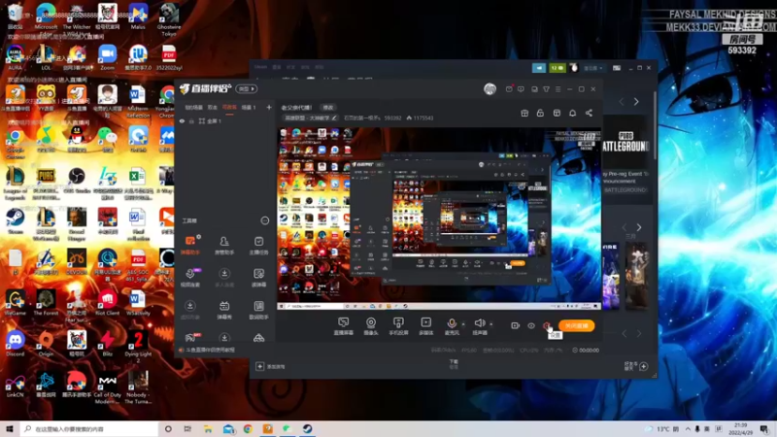The height and width of the screenshot is (437, 777).
Task: Open Chrome from the taskbar
Action: (248, 429)
